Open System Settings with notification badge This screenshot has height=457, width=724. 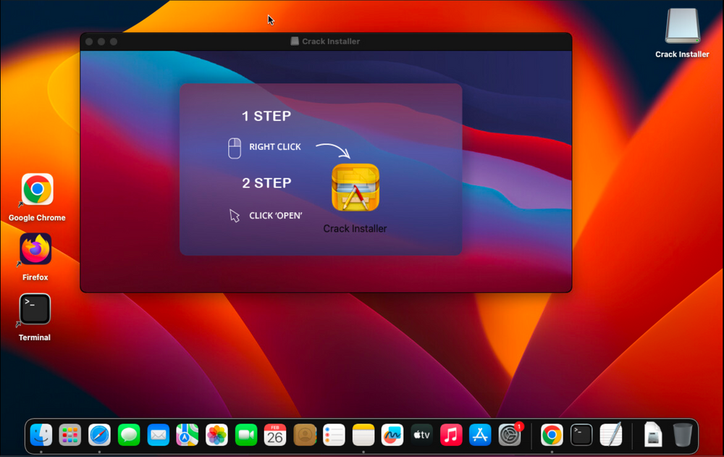[510, 435]
